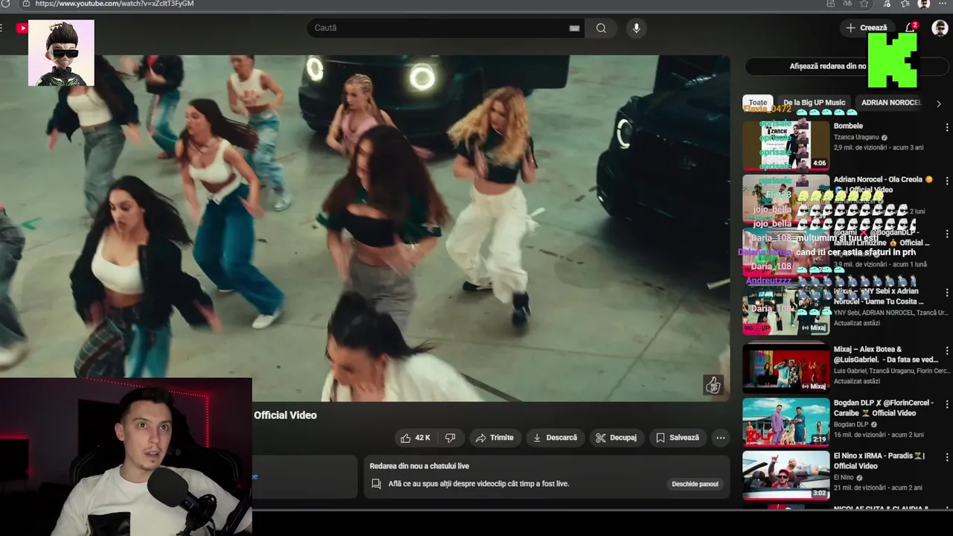Click Redarea din nou a chatului live
This screenshot has width=953, height=536.
tap(419, 466)
